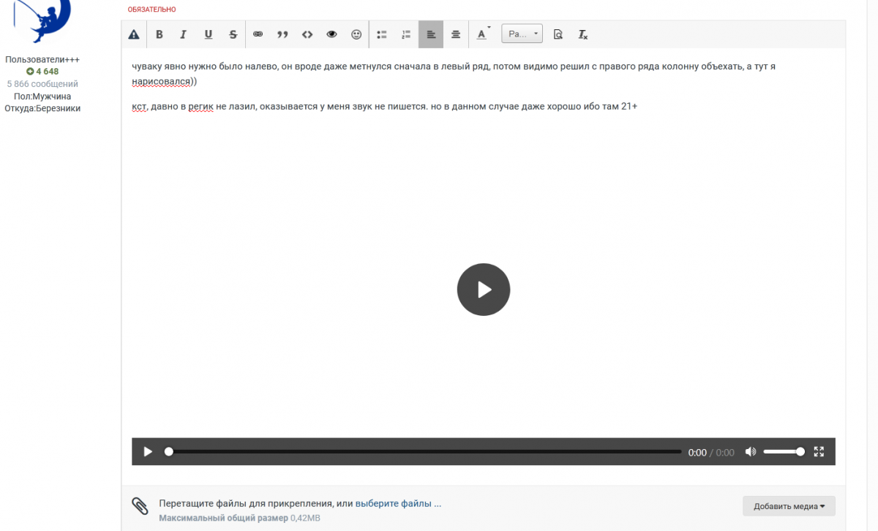Center align the text
The width and height of the screenshot is (878, 531).
(456, 34)
